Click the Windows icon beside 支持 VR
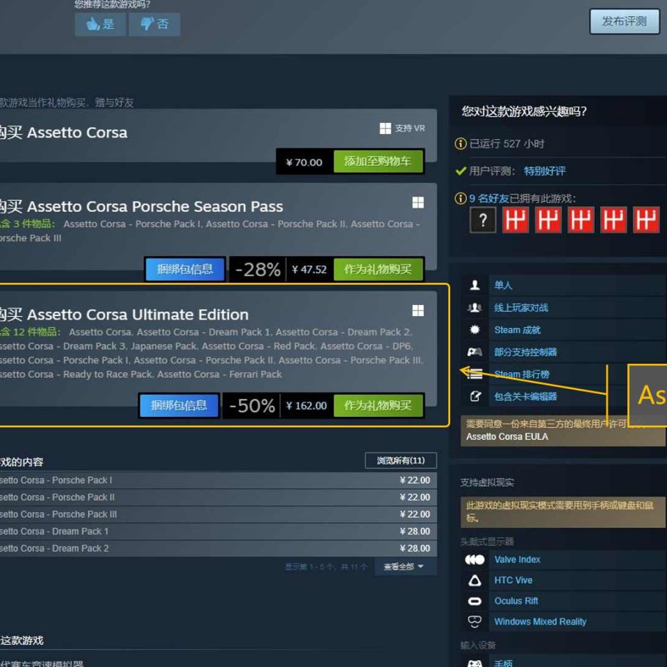This screenshot has width=667, height=667. (385, 129)
